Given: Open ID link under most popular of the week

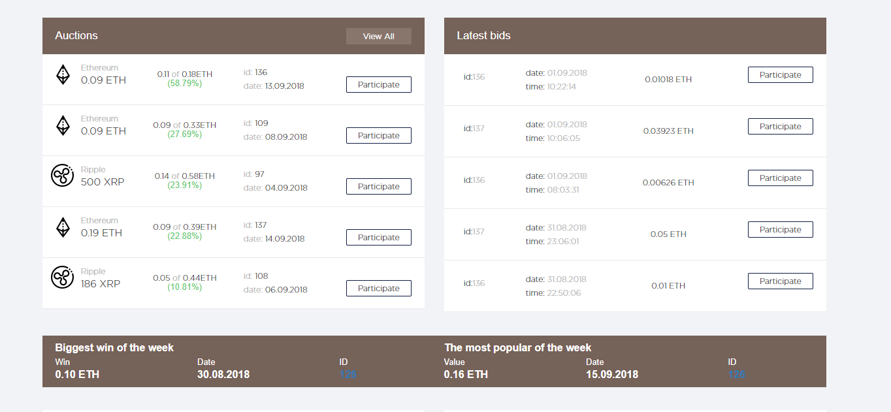Looking at the screenshot, I should (x=736, y=375).
